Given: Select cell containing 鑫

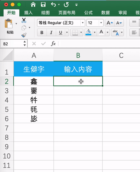Looking at the screenshot, I should click(34, 81).
